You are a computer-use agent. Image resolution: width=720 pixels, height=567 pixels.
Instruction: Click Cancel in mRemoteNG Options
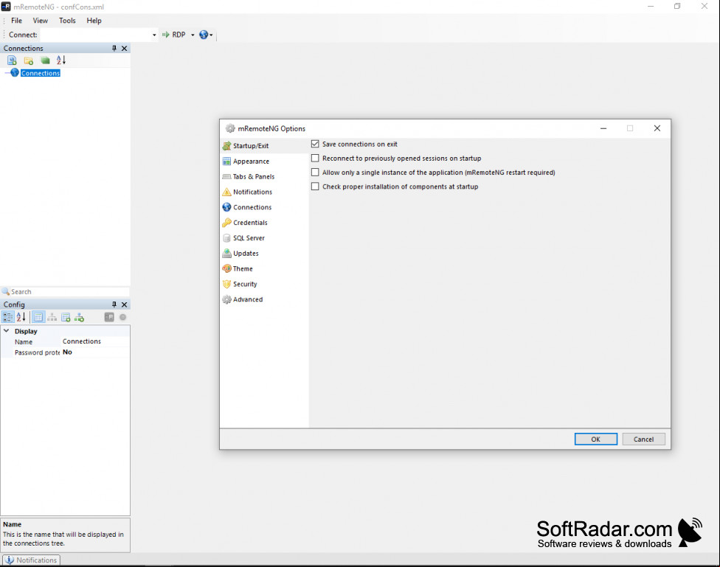click(643, 439)
